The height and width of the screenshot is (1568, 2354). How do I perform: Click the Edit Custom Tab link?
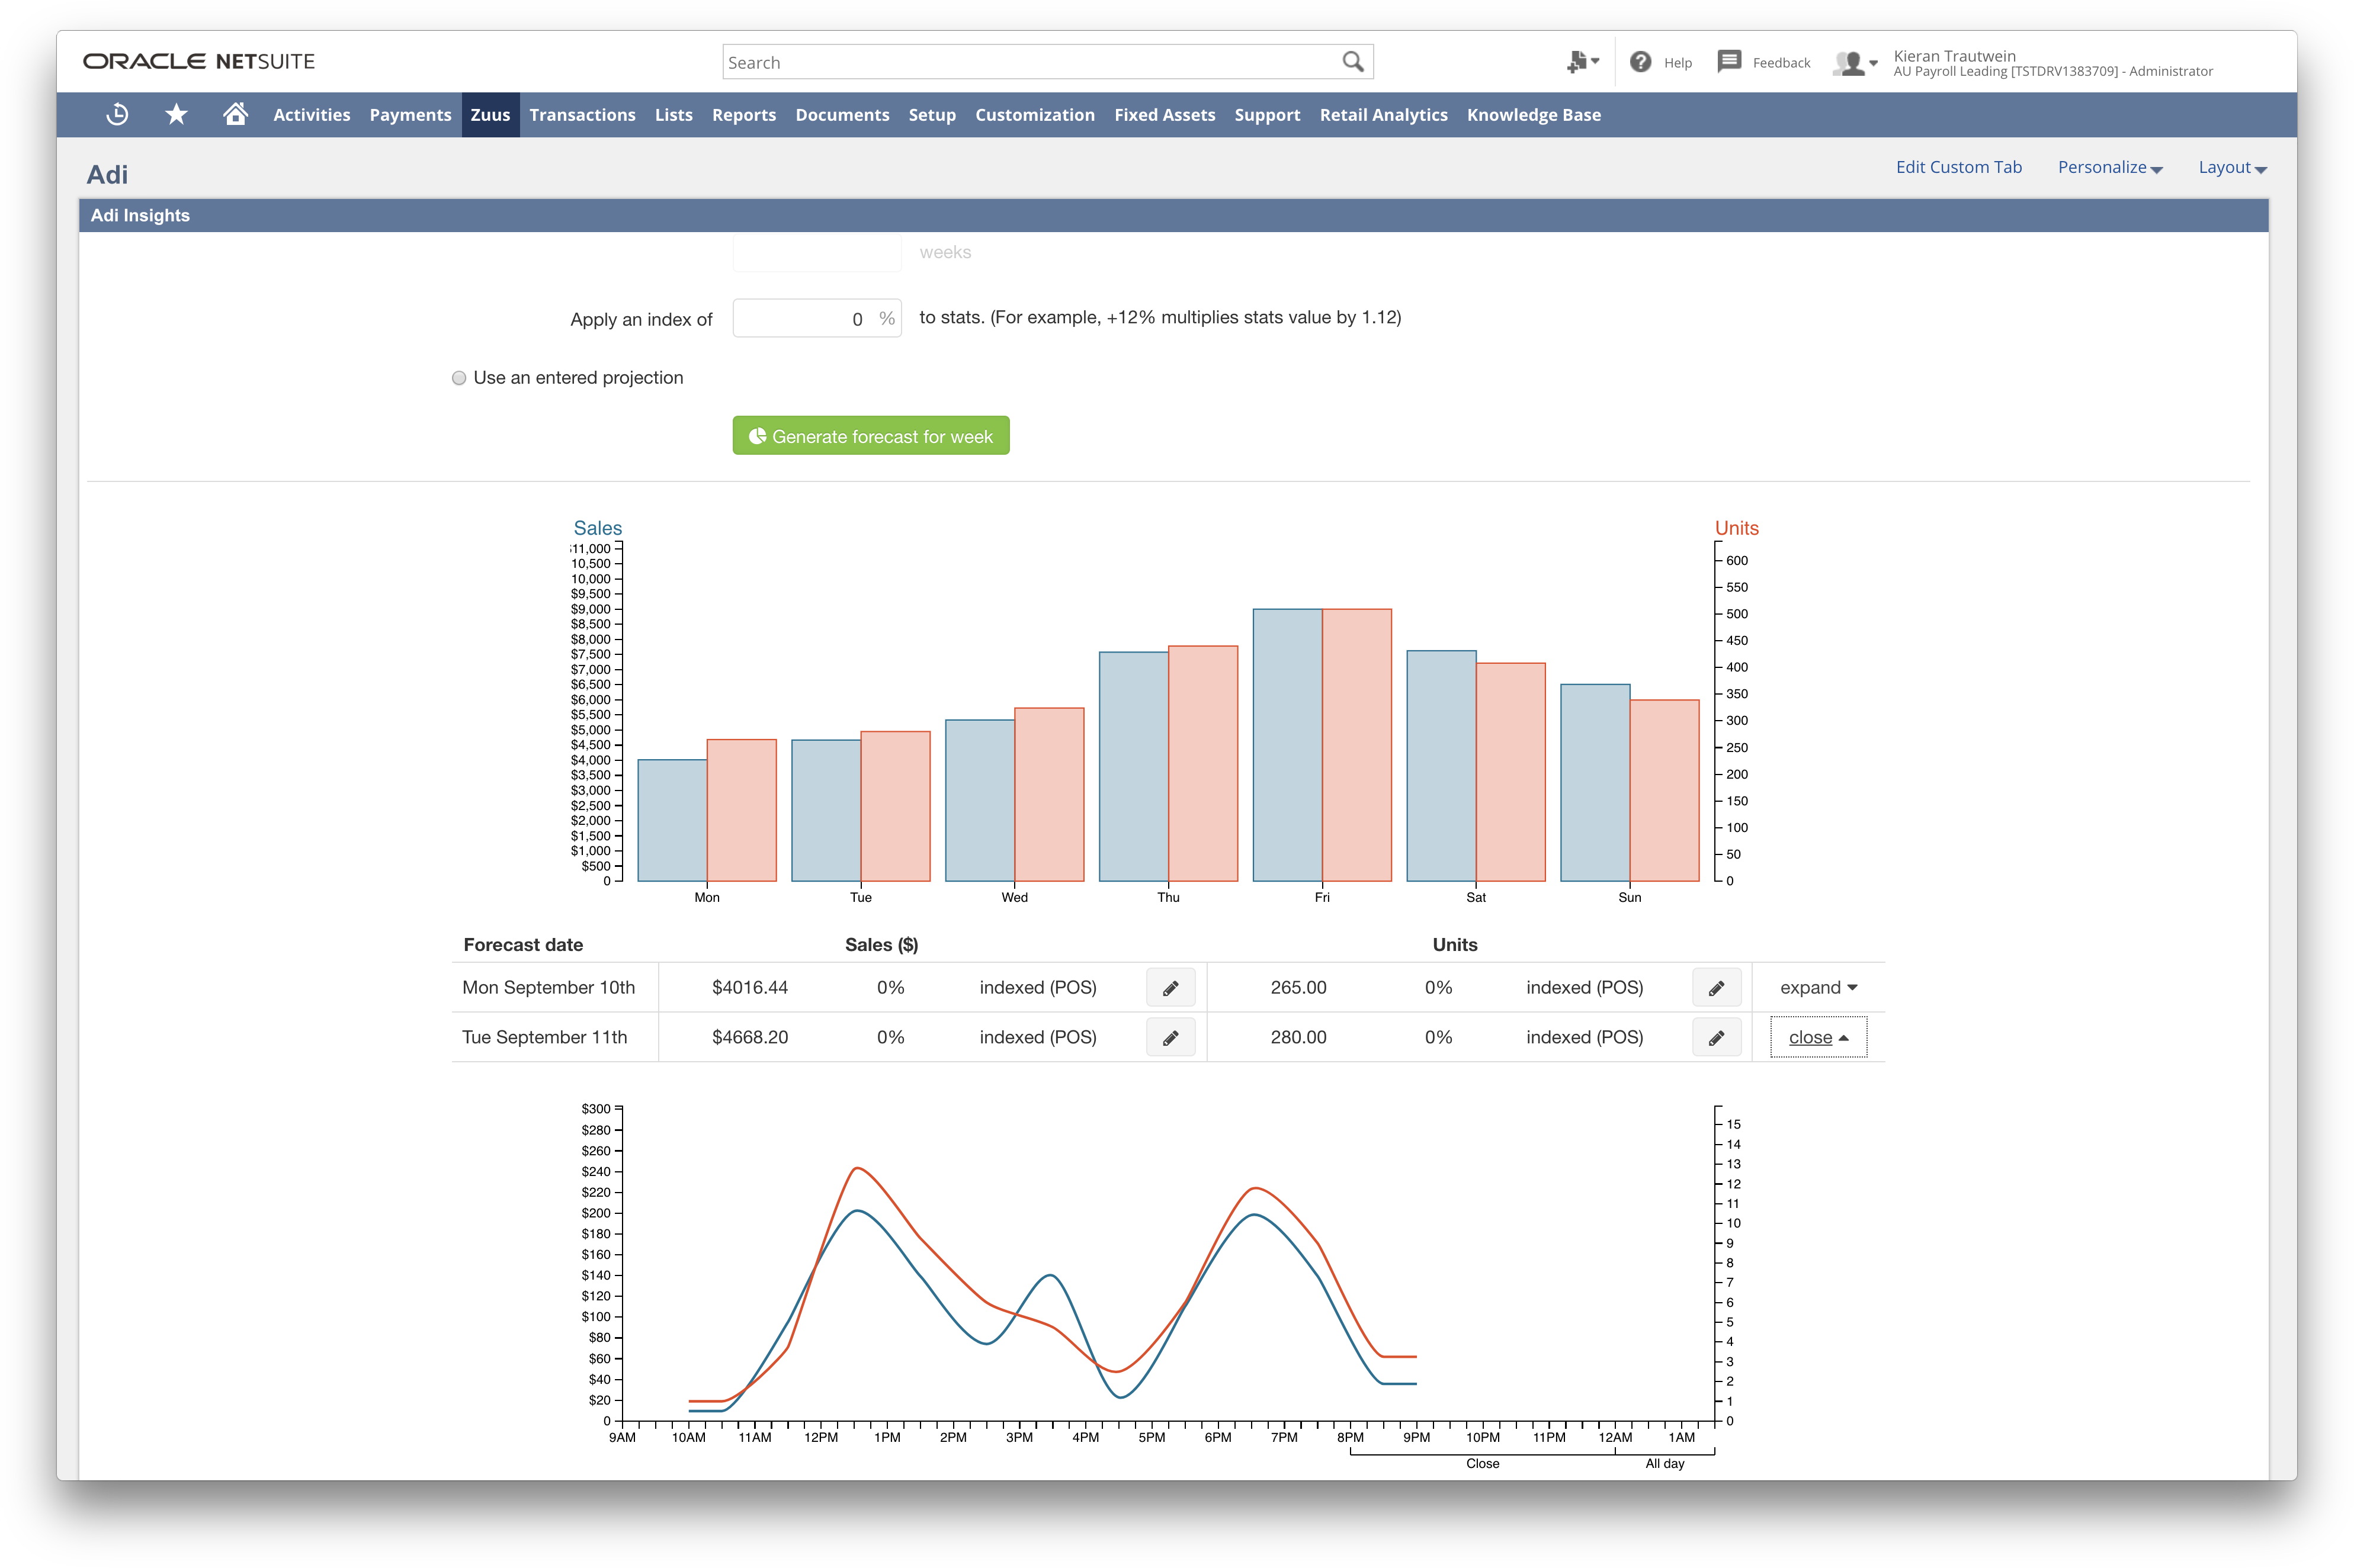point(1958,167)
